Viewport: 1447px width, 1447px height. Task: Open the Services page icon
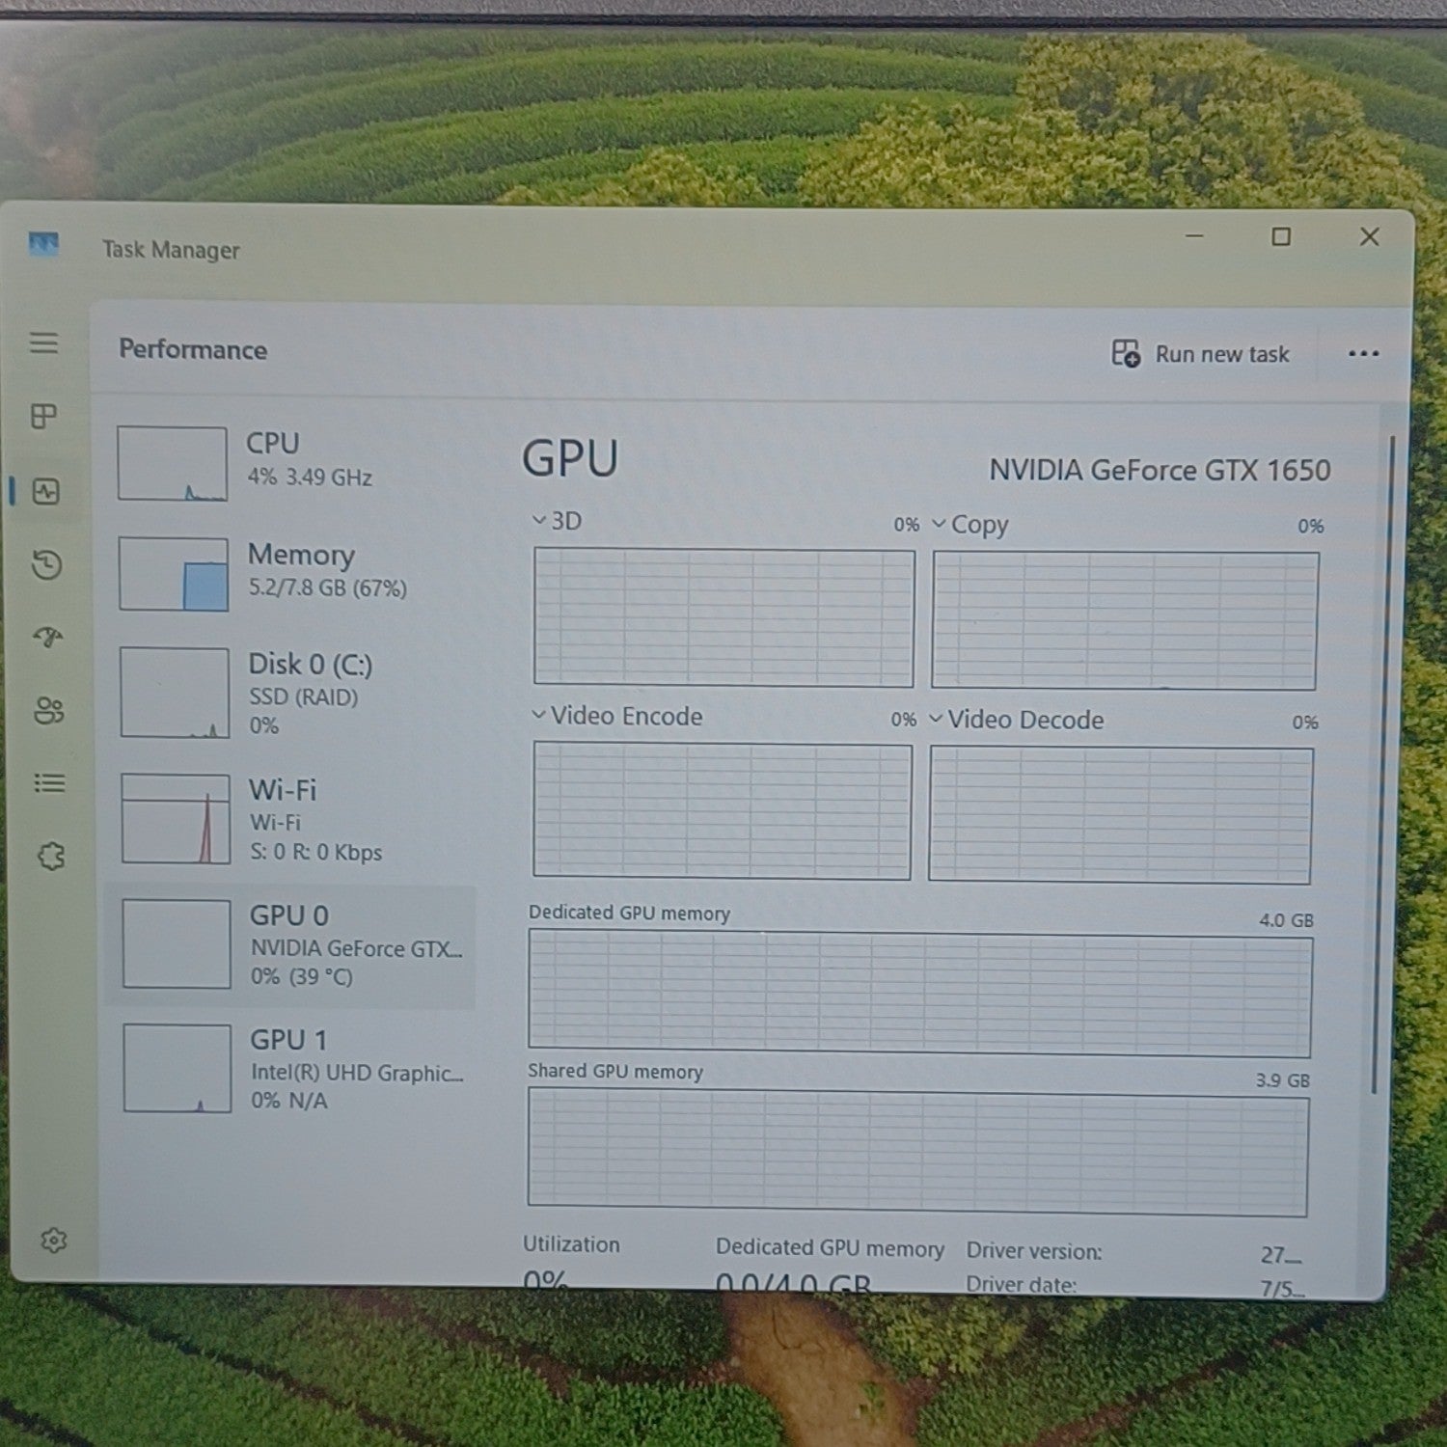(51, 856)
